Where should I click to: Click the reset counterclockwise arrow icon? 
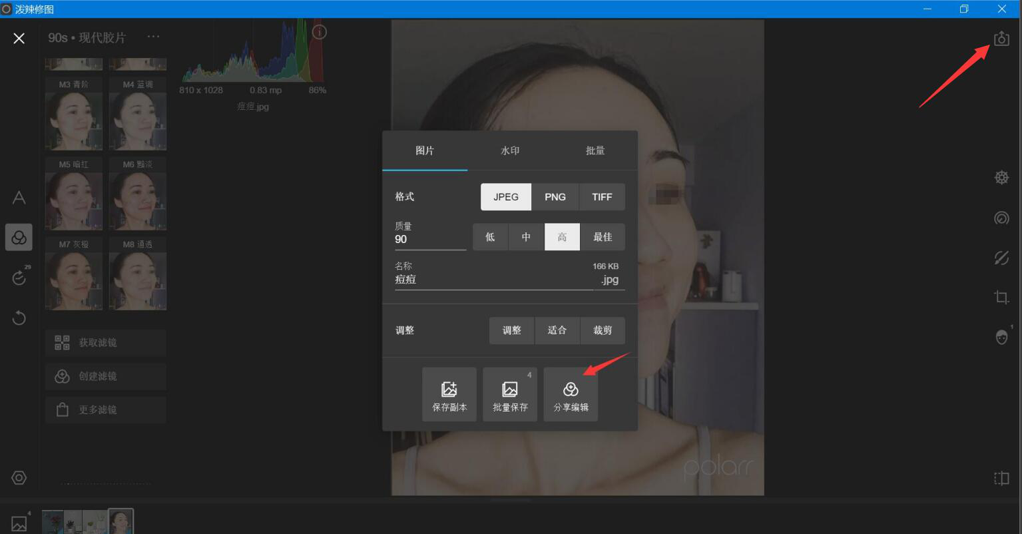click(x=19, y=318)
